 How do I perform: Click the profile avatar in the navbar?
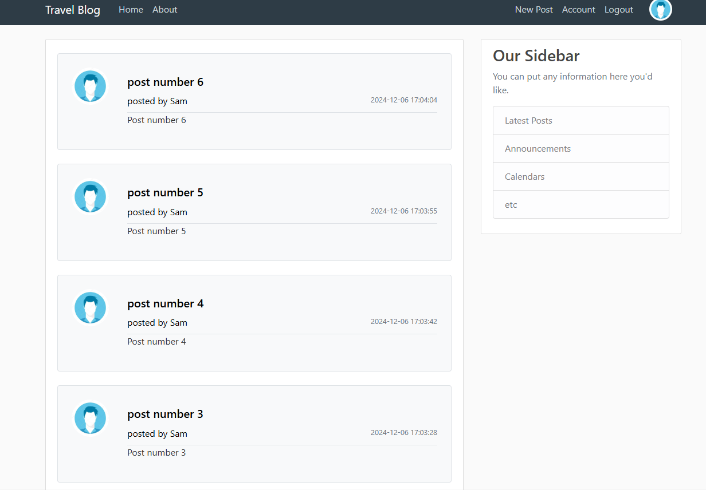tap(660, 10)
